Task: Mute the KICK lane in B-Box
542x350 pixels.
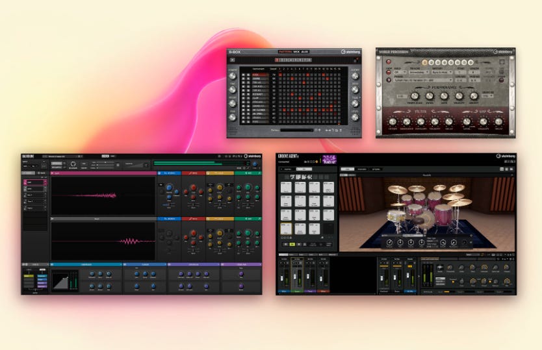Action: click(x=243, y=75)
